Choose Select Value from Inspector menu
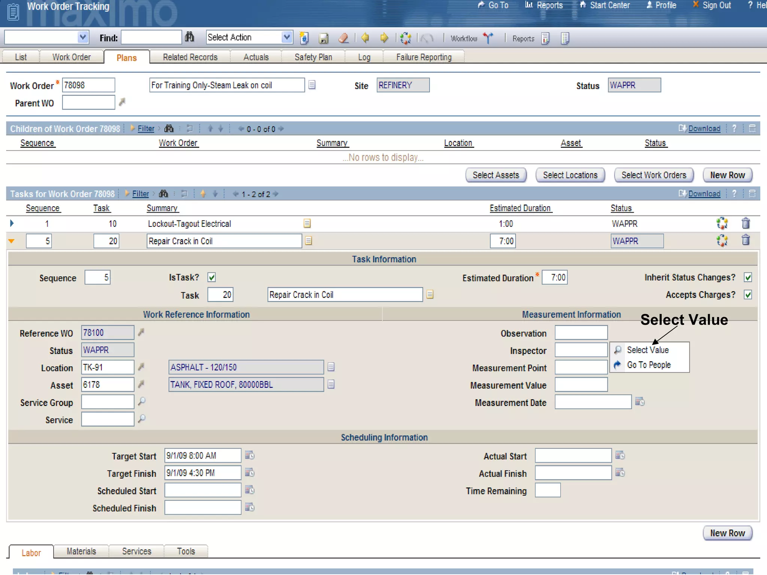767x575 pixels. coord(648,350)
